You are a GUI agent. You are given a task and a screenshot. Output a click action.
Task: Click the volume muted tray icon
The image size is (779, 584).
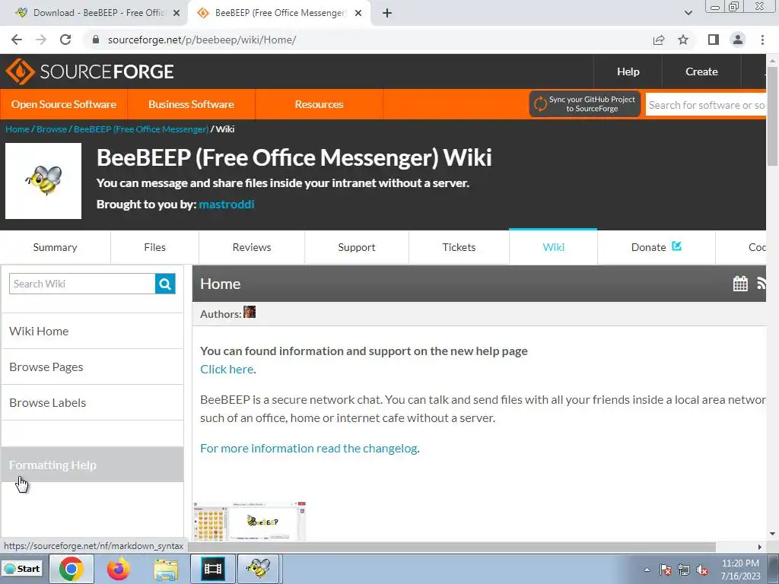pyautogui.click(x=702, y=570)
